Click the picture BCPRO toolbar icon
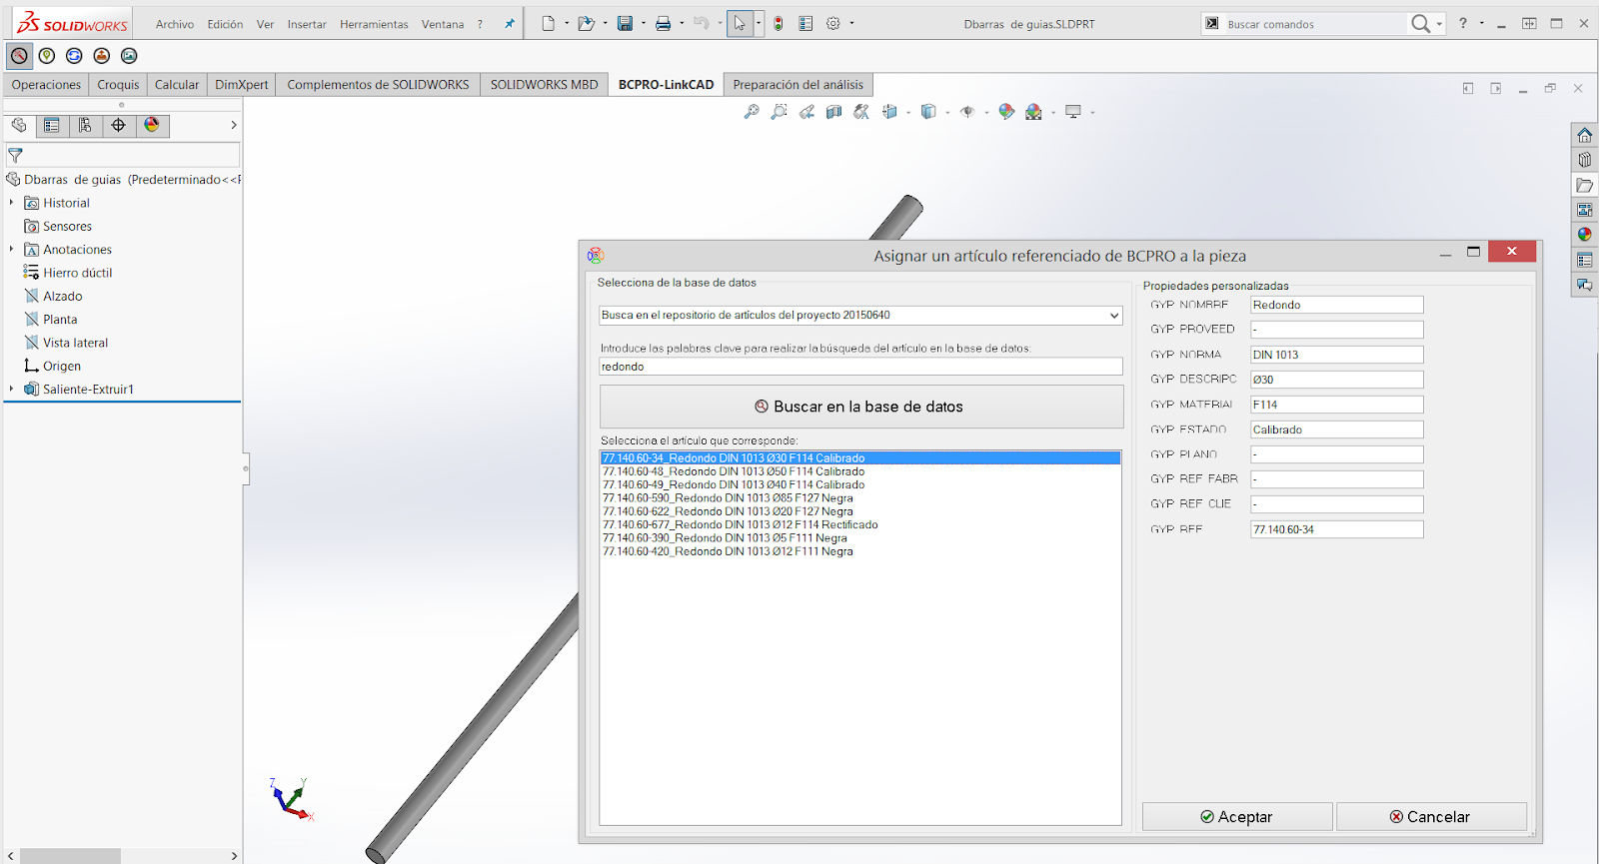This screenshot has width=1599, height=864. 129,56
